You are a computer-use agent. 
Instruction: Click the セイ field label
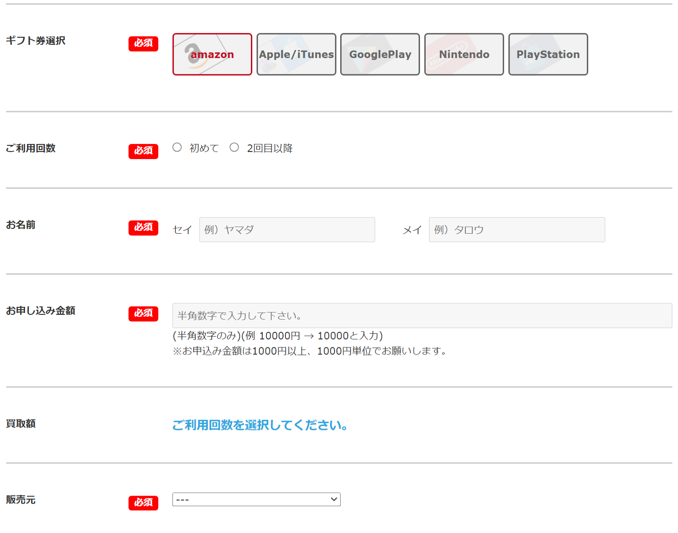coord(182,230)
